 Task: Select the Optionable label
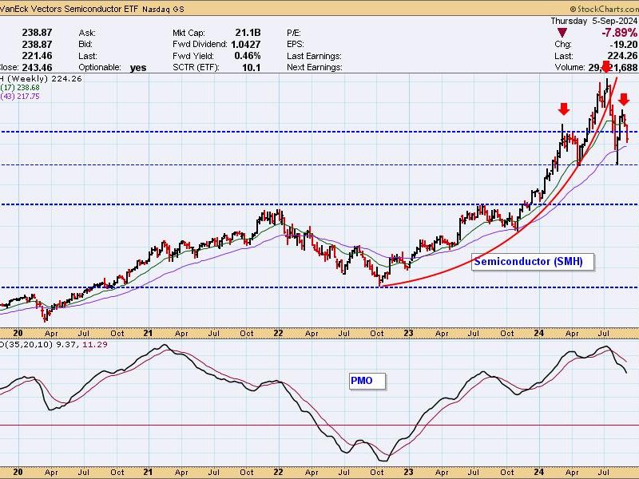[x=100, y=67]
